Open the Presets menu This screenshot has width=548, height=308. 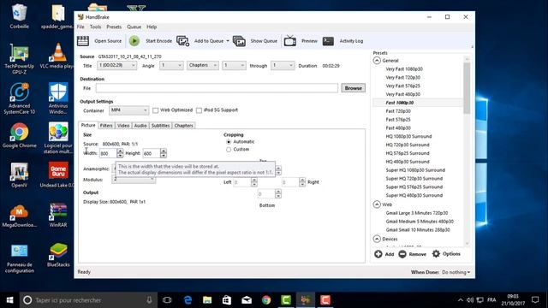[x=114, y=27]
